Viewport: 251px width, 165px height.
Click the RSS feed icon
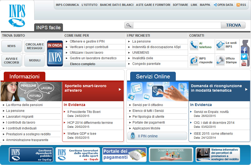tap(238, 5)
